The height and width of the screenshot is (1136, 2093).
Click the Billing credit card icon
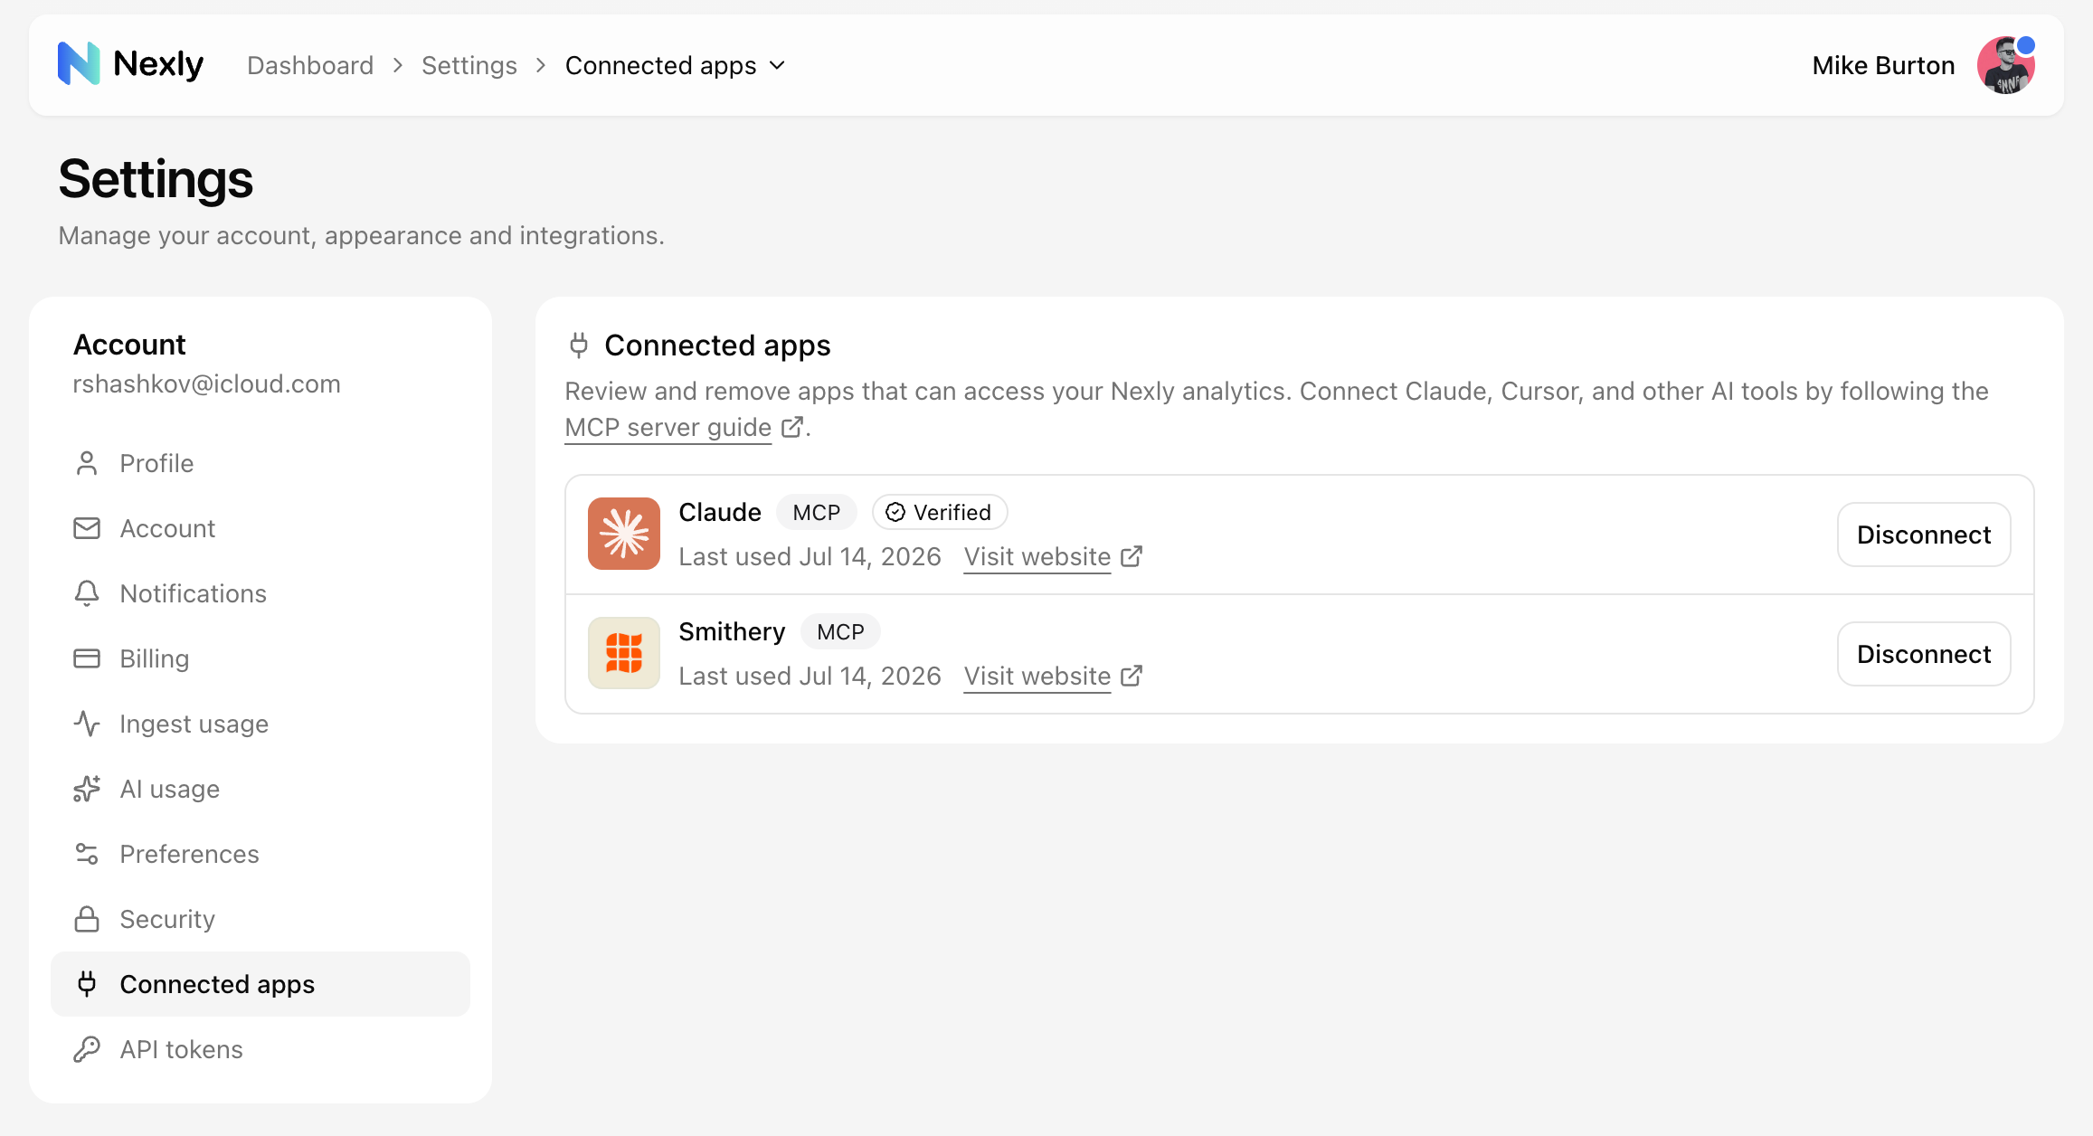[x=87, y=658]
